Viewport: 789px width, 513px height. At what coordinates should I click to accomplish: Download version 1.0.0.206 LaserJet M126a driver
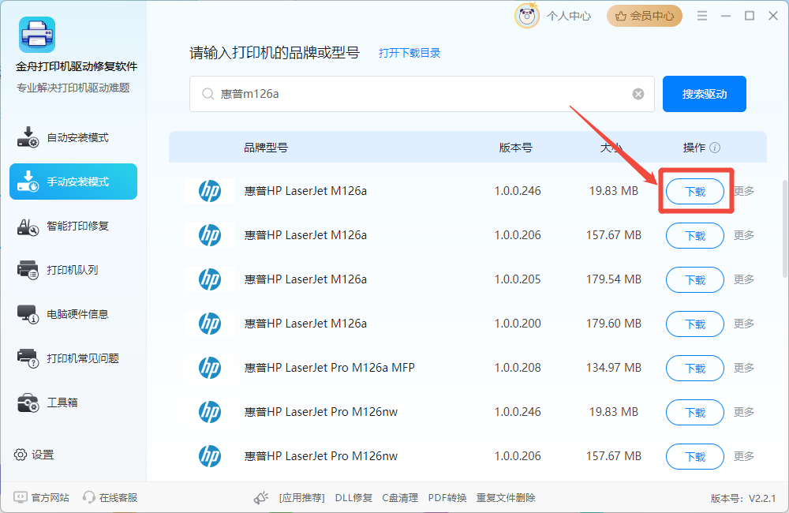click(x=695, y=236)
